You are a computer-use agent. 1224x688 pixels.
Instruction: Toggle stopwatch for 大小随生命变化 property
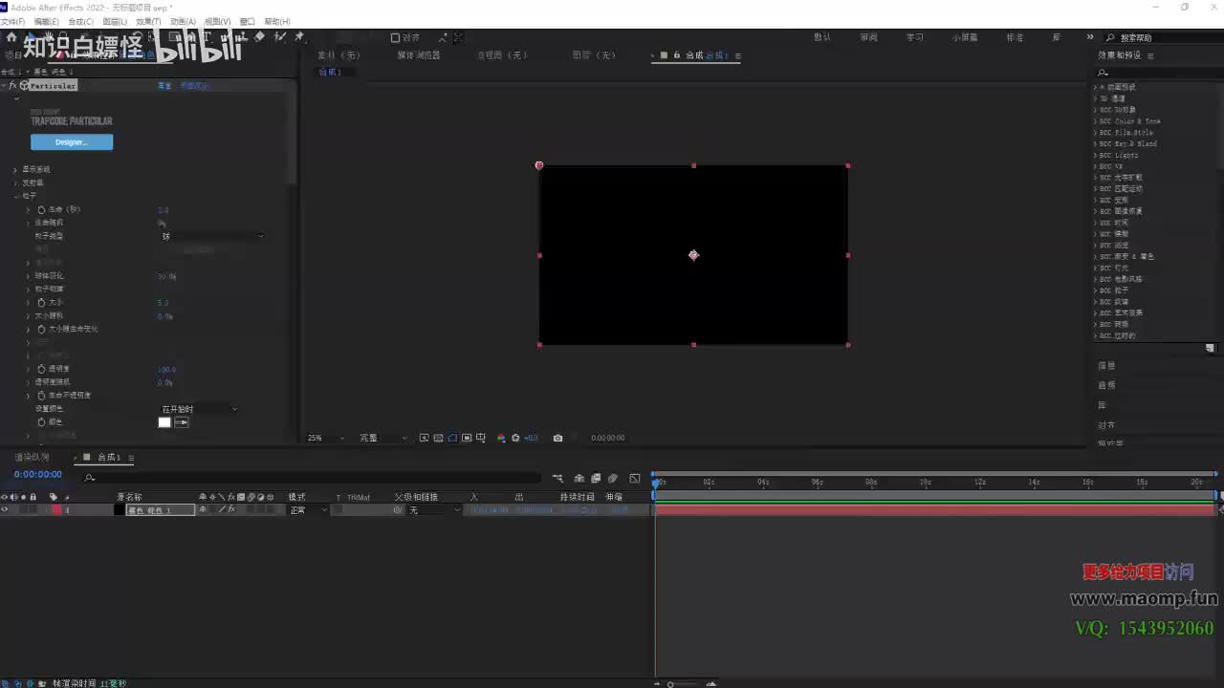coord(41,329)
